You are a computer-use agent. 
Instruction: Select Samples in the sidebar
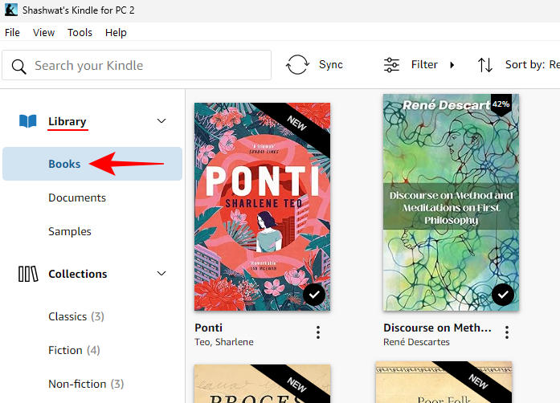[70, 232]
